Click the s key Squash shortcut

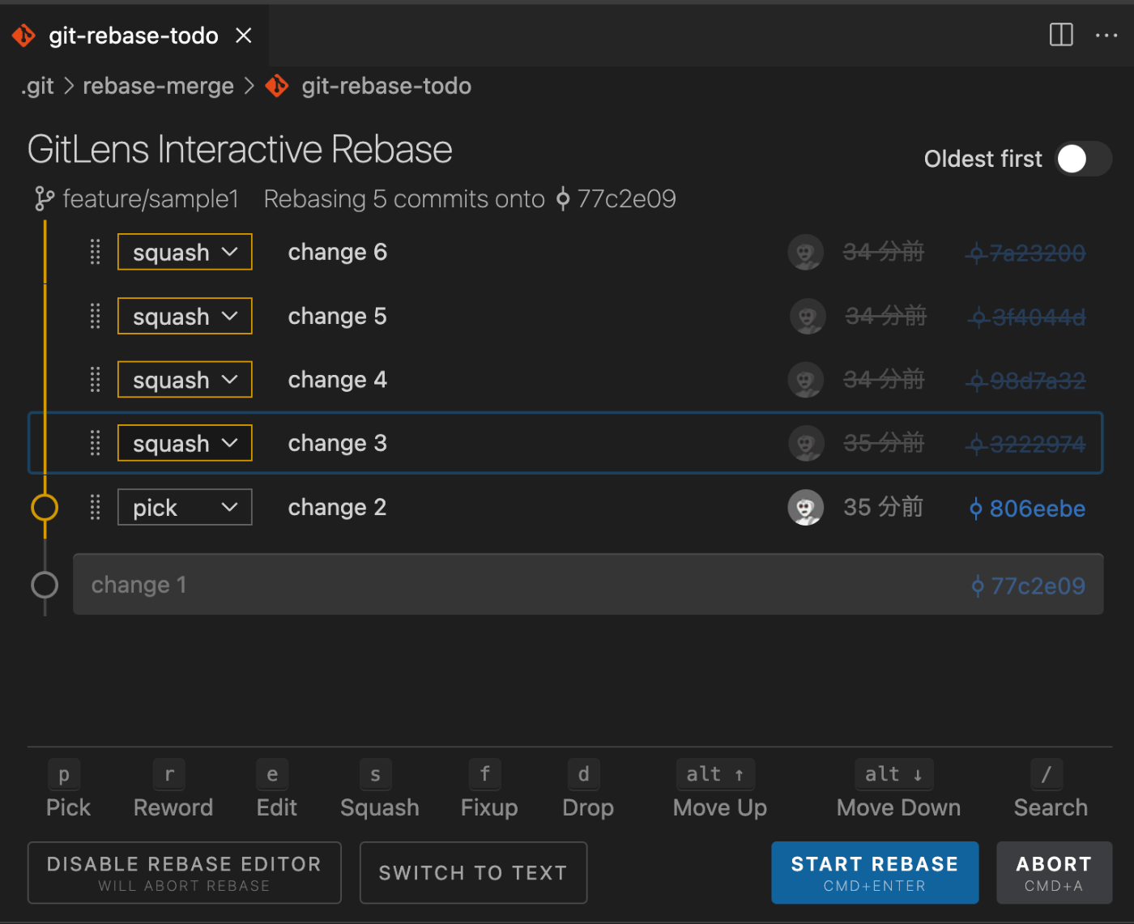[x=379, y=789]
